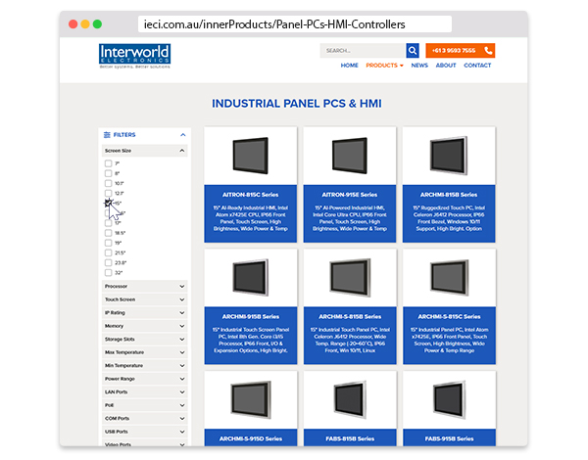This screenshot has height=460, width=588.
Task: Open the AITRON-915E Series product link
Action: (x=350, y=195)
